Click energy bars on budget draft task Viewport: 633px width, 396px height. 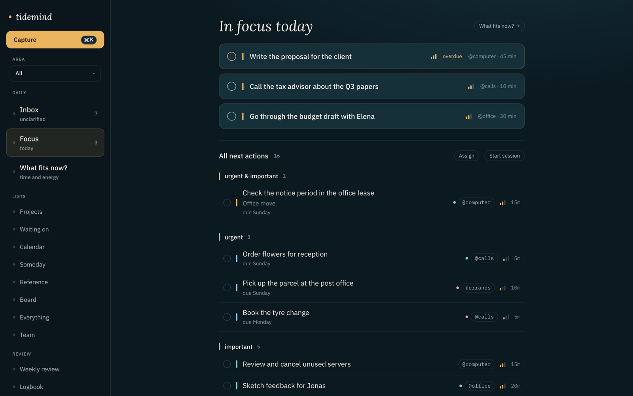pyautogui.click(x=468, y=116)
